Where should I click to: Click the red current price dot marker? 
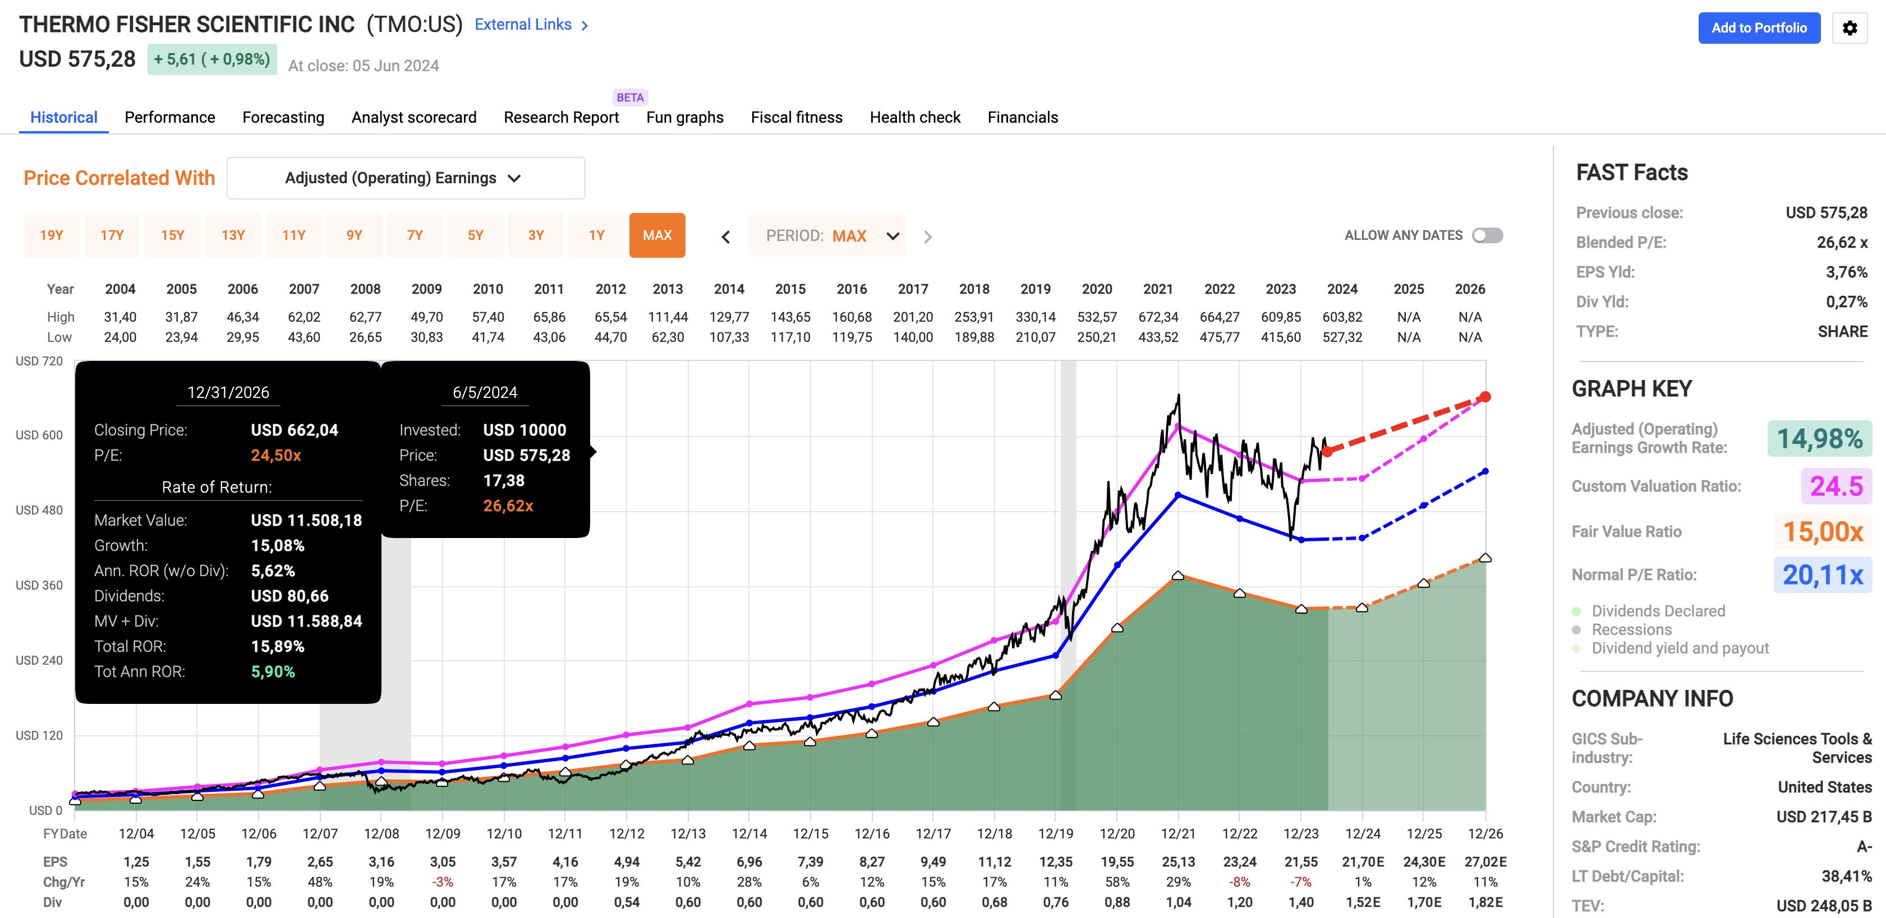[1327, 451]
